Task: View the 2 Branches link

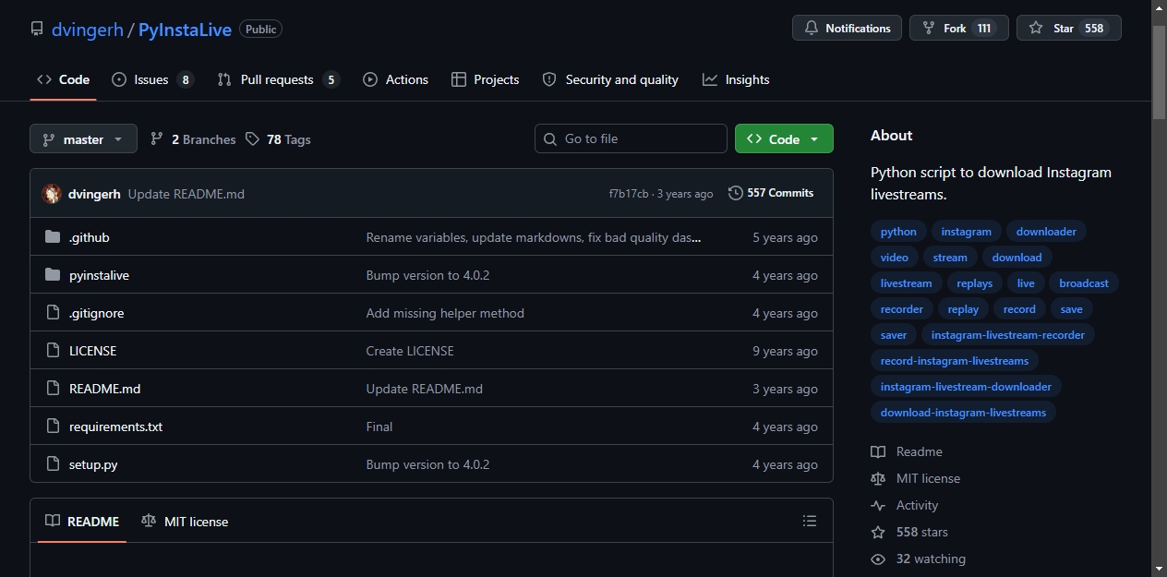Action: click(x=193, y=139)
